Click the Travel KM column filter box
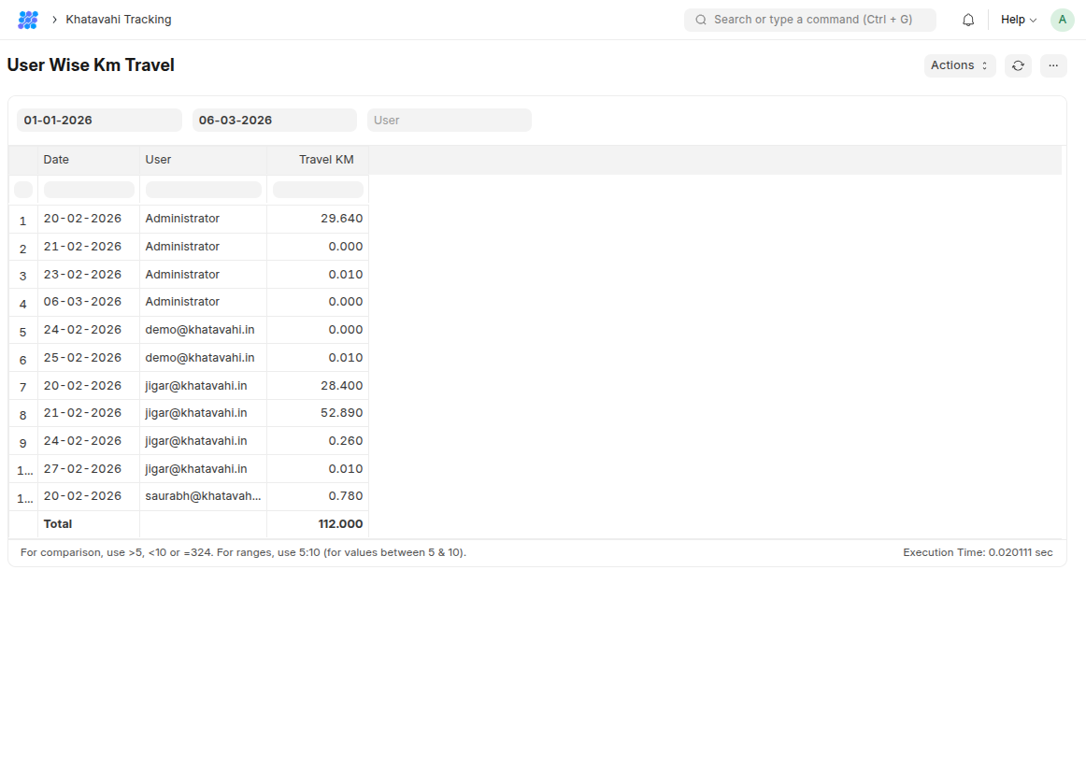 pos(318,190)
